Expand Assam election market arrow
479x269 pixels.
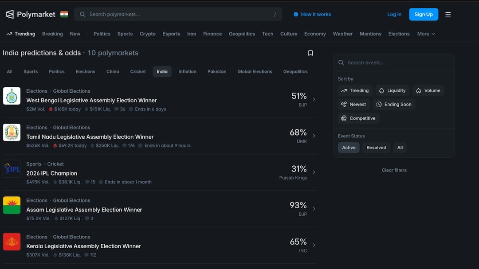pyautogui.click(x=314, y=209)
